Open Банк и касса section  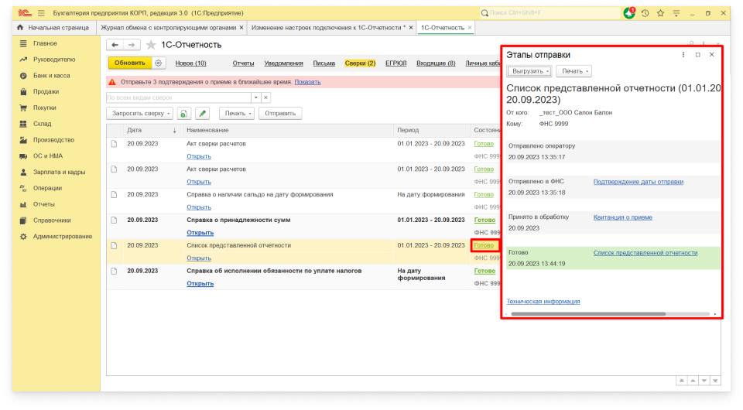(51, 76)
